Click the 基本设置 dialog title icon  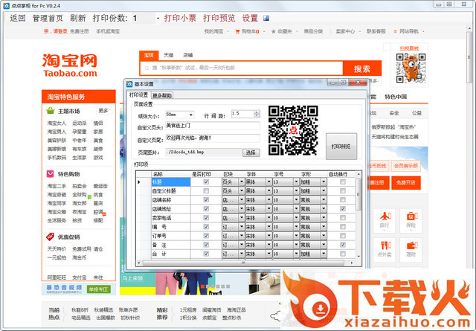coord(129,84)
